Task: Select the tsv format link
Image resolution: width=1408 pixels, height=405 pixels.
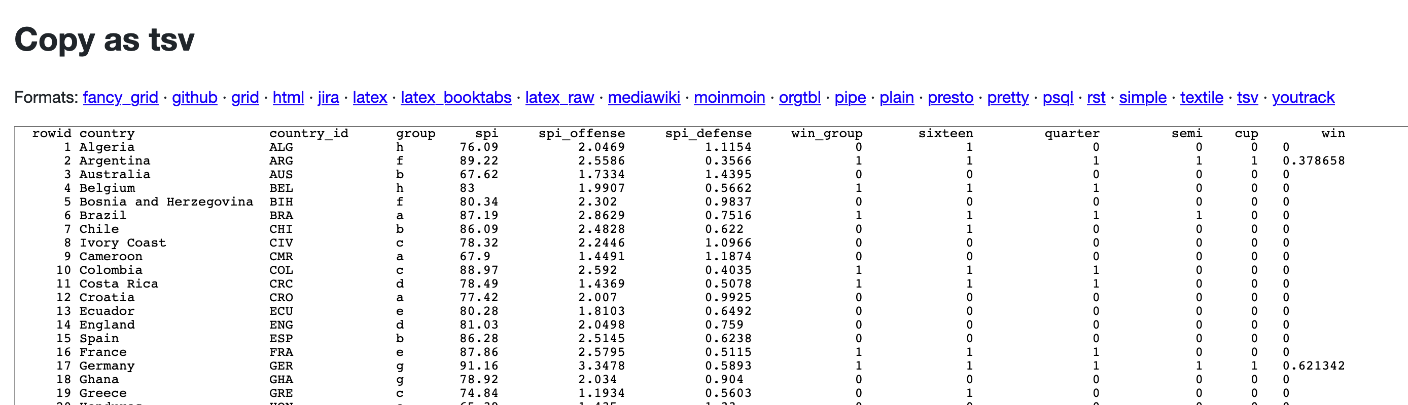Action: click(1247, 97)
